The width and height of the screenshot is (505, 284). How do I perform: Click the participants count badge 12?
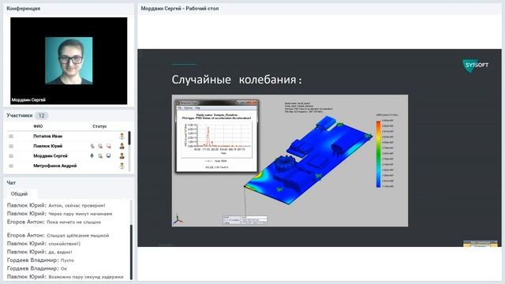pos(41,116)
